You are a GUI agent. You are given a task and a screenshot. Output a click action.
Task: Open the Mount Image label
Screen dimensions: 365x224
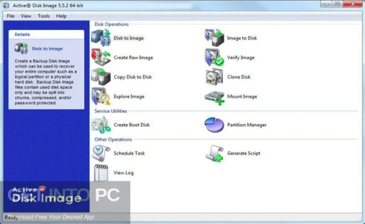click(x=242, y=97)
